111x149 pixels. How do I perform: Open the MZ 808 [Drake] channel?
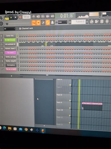click(x=10, y=40)
